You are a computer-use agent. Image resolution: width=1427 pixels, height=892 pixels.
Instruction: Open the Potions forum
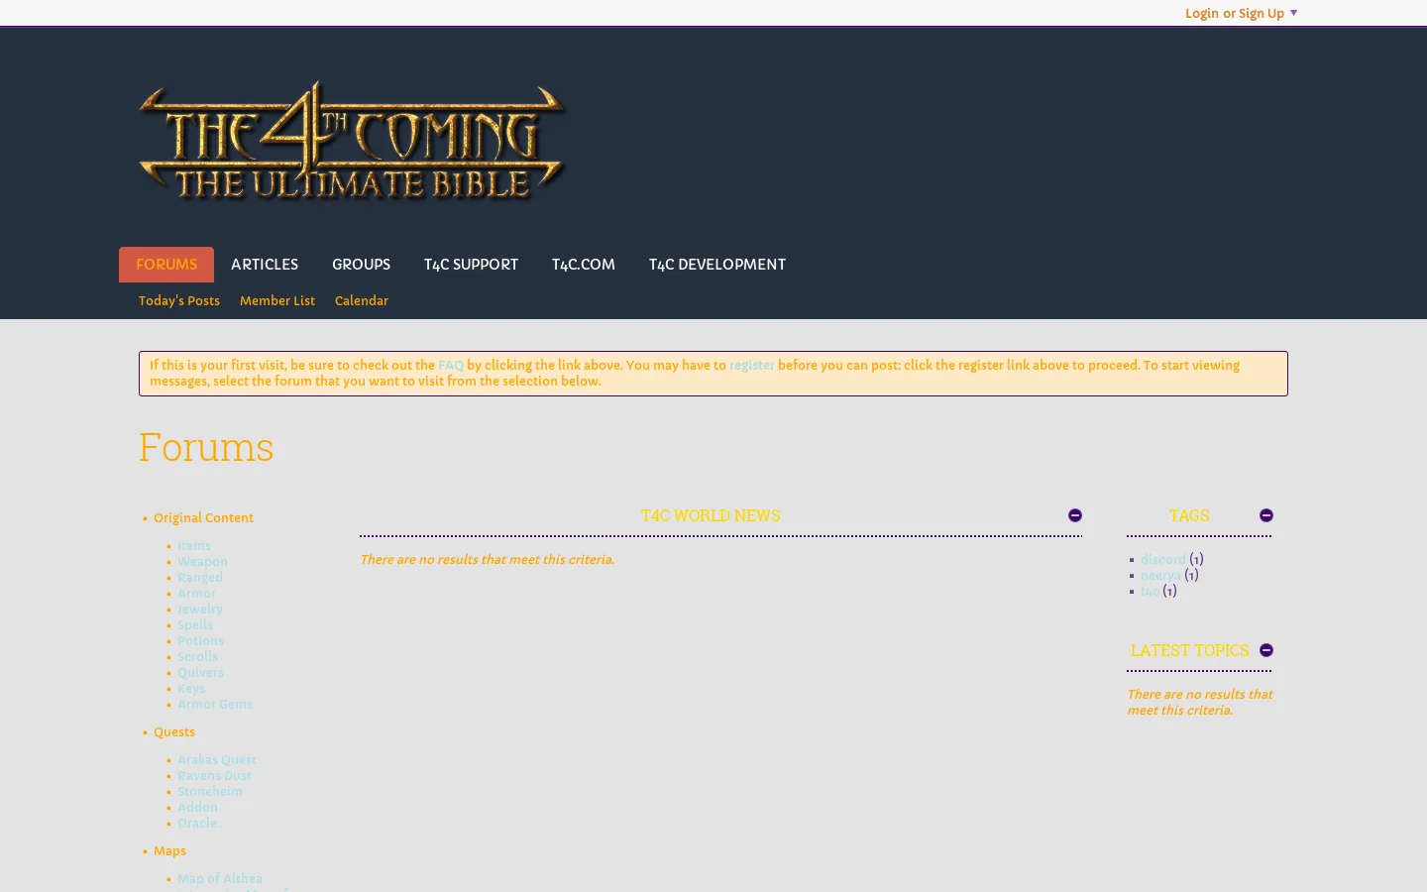click(201, 640)
